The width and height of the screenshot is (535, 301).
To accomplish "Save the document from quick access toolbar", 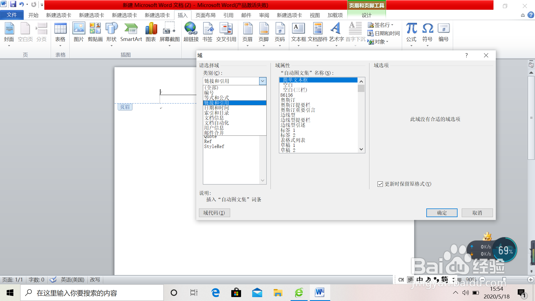I will pyautogui.click(x=13, y=4).
